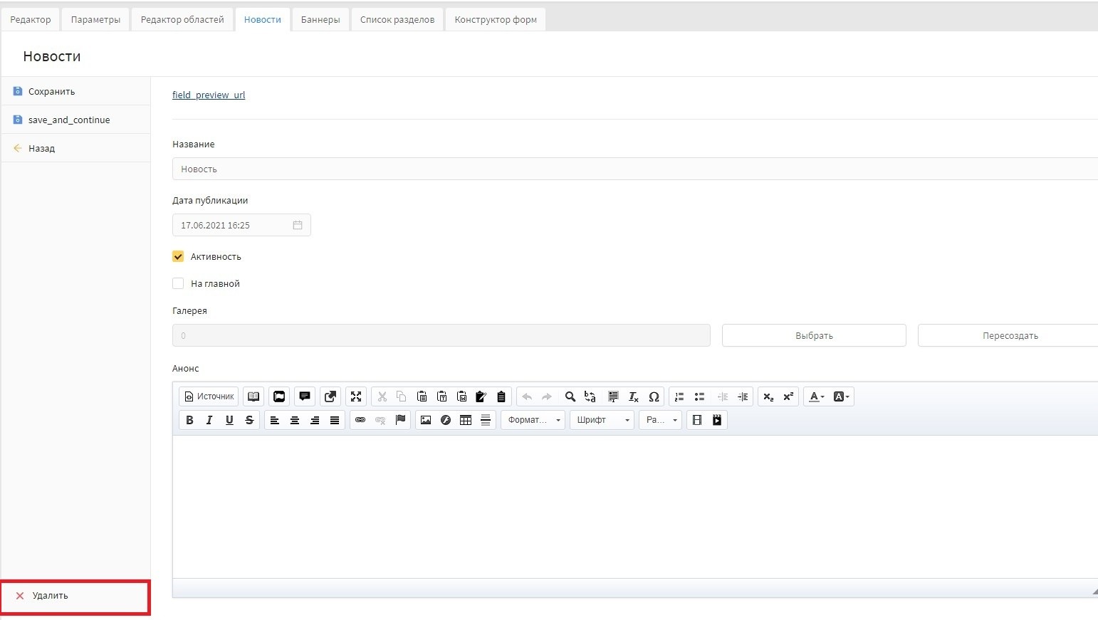Insert special character with Omega icon

click(654, 396)
